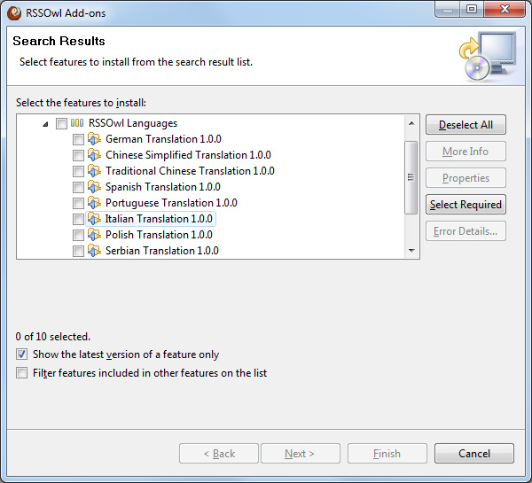Click the Chinese Simplified Translation feature icon
The image size is (532, 483).
pyautogui.click(x=94, y=155)
